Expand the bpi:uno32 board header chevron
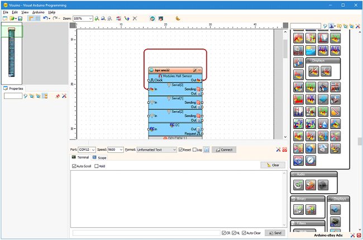Screen dimensions: 363x240 [199, 70]
